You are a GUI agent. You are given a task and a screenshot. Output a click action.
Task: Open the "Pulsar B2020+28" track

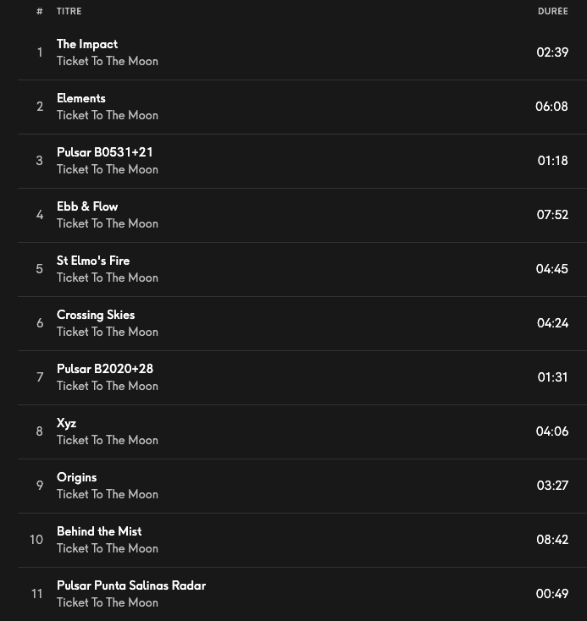(x=105, y=369)
